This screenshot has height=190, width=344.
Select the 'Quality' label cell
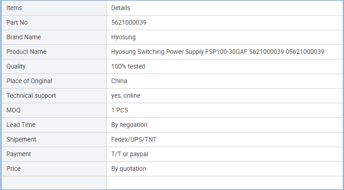click(x=16, y=66)
